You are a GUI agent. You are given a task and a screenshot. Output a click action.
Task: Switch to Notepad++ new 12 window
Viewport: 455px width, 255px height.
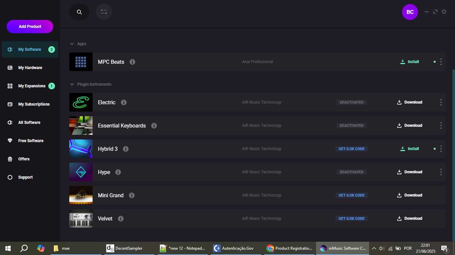[x=183, y=248]
